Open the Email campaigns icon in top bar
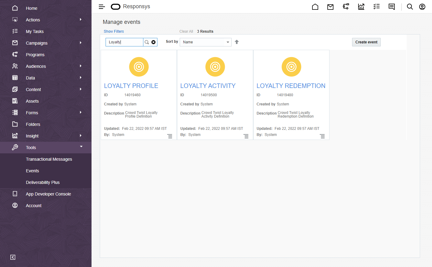 pyautogui.click(x=330, y=6)
